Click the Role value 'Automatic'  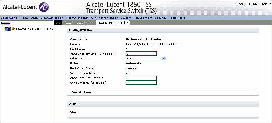[134, 64]
